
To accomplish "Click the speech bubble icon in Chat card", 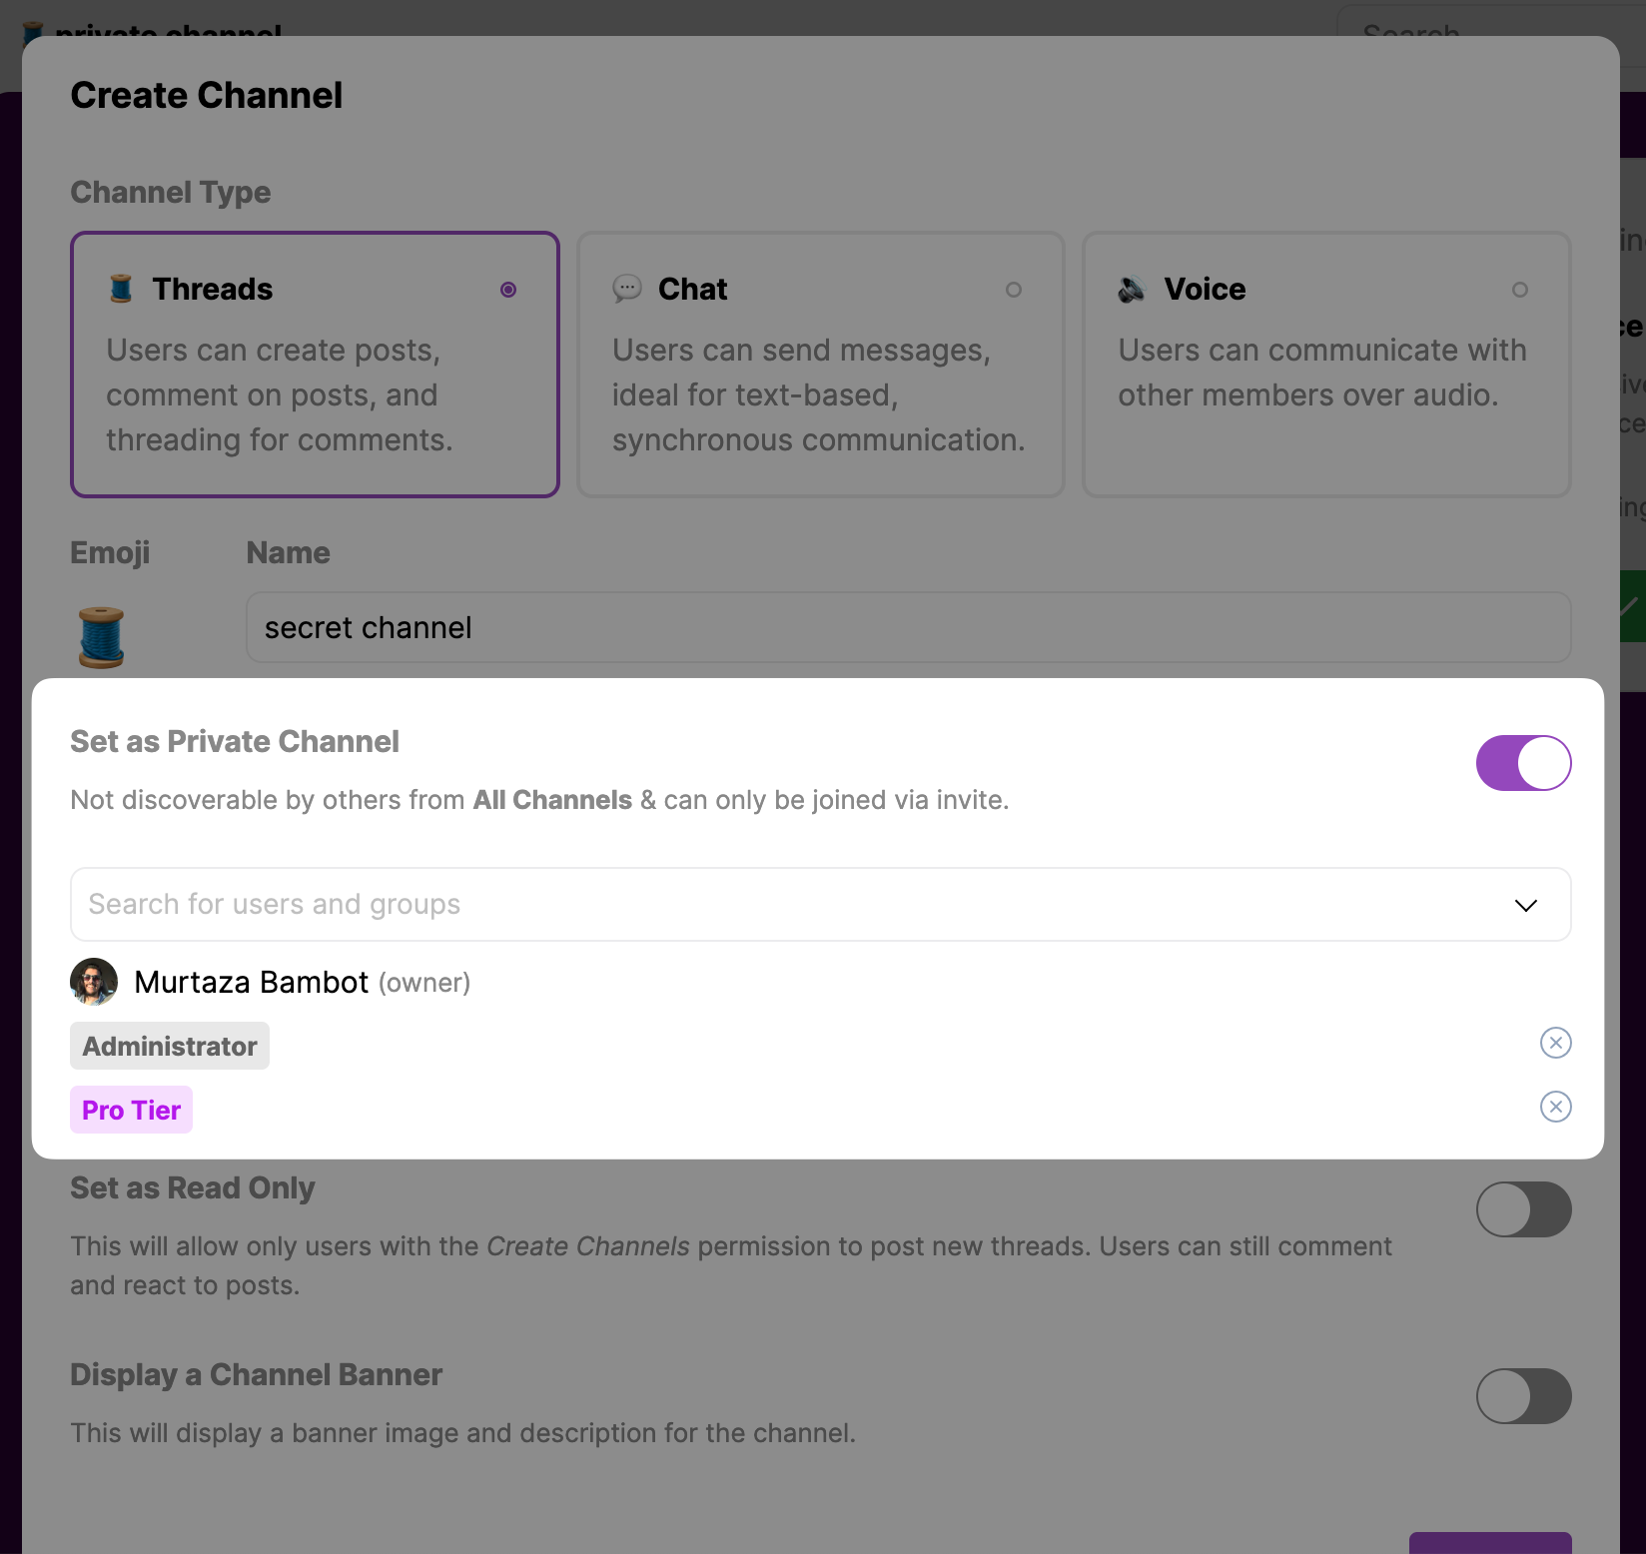I will coord(627,289).
